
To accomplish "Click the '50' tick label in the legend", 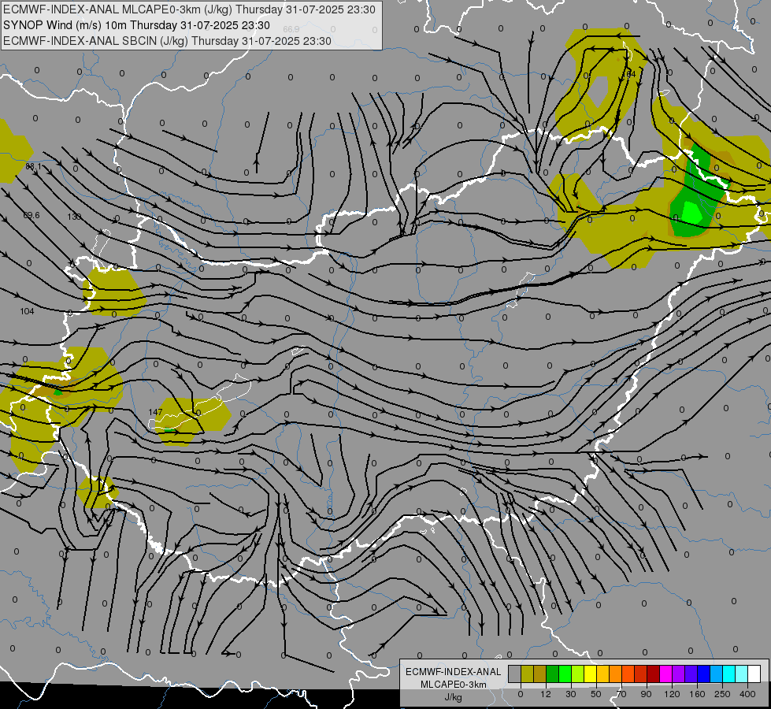I will [x=596, y=694].
